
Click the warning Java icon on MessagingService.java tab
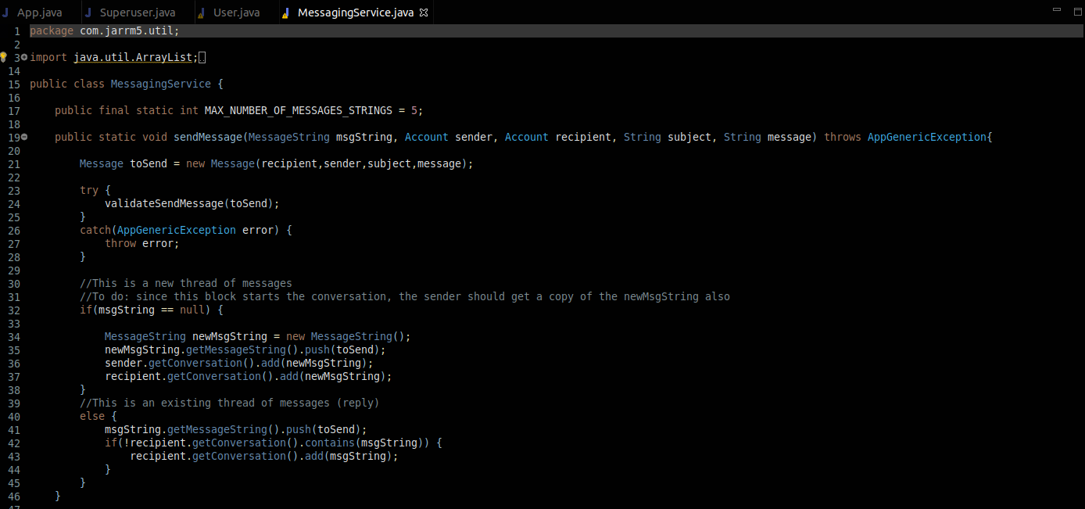pos(286,13)
